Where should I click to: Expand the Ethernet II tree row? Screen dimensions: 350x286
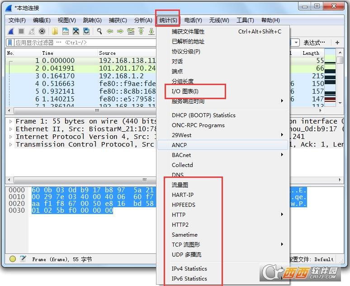[10, 129]
